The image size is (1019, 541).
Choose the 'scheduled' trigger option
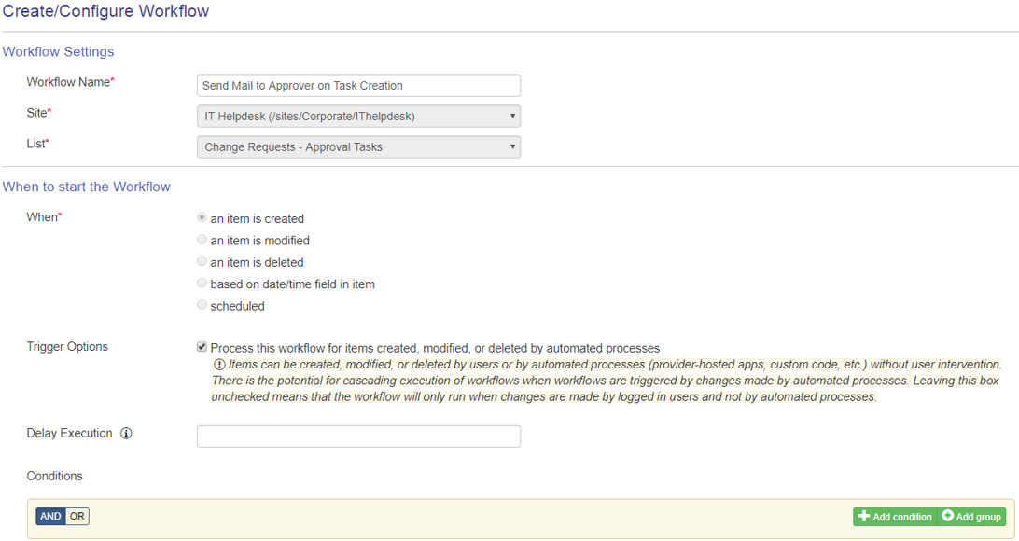(x=202, y=305)
